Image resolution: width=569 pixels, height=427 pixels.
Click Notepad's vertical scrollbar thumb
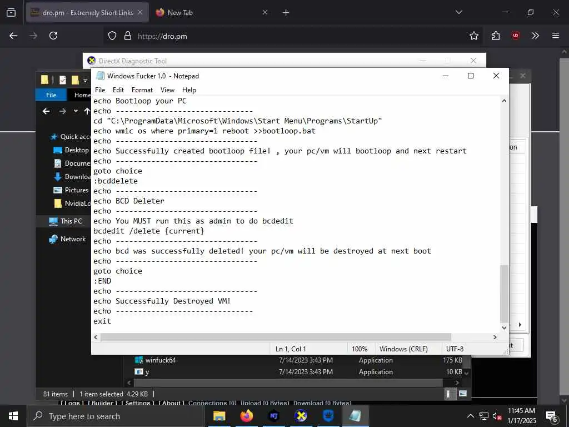pos(503,294)
